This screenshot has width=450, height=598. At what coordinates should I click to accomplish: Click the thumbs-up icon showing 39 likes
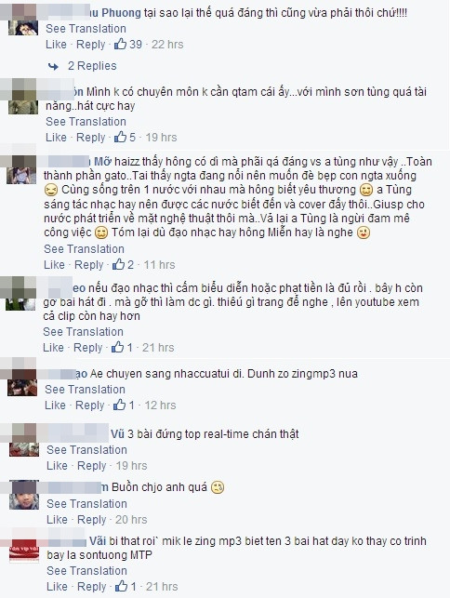120,44
